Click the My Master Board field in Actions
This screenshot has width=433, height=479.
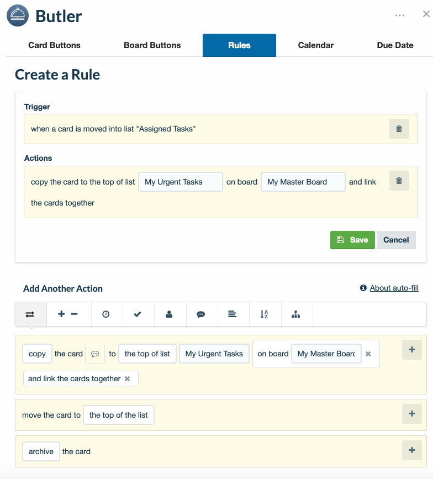[x=303, y=182]
